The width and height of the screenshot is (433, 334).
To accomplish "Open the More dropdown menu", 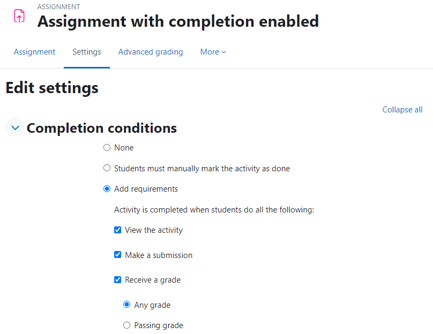I will (213, 52).
